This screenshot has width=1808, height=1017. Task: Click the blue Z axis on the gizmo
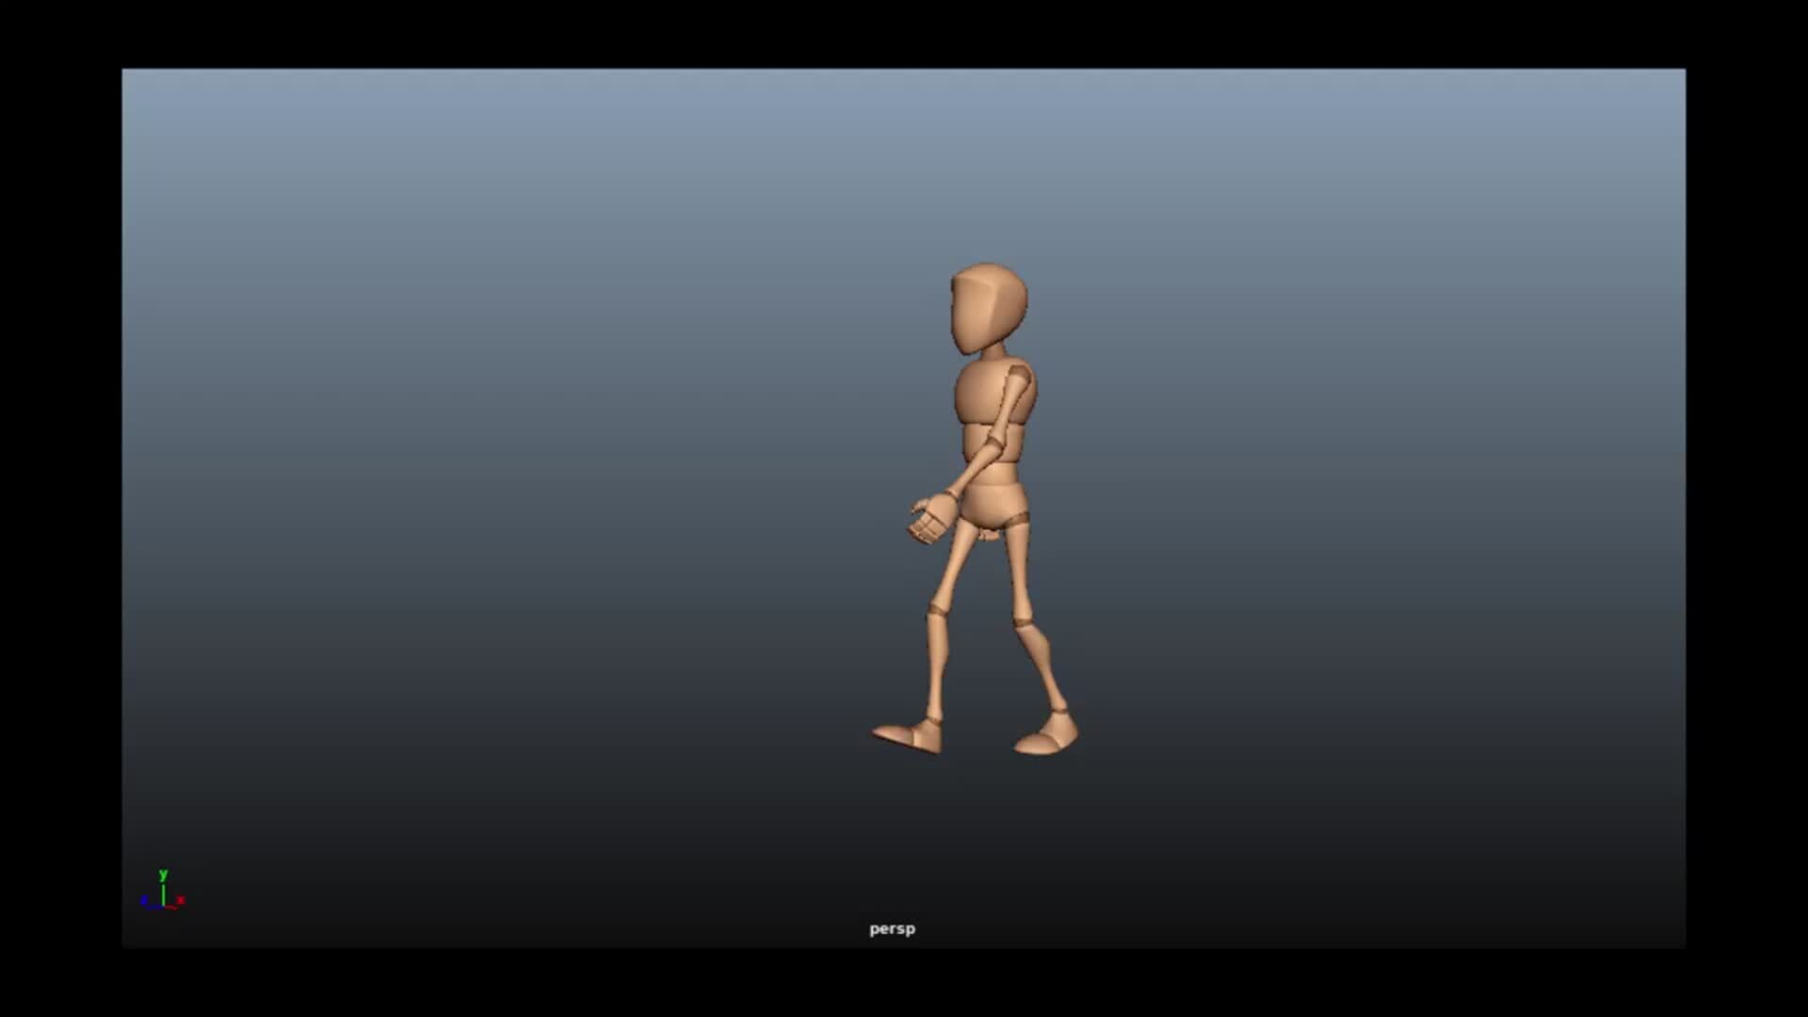coord(146,901)
